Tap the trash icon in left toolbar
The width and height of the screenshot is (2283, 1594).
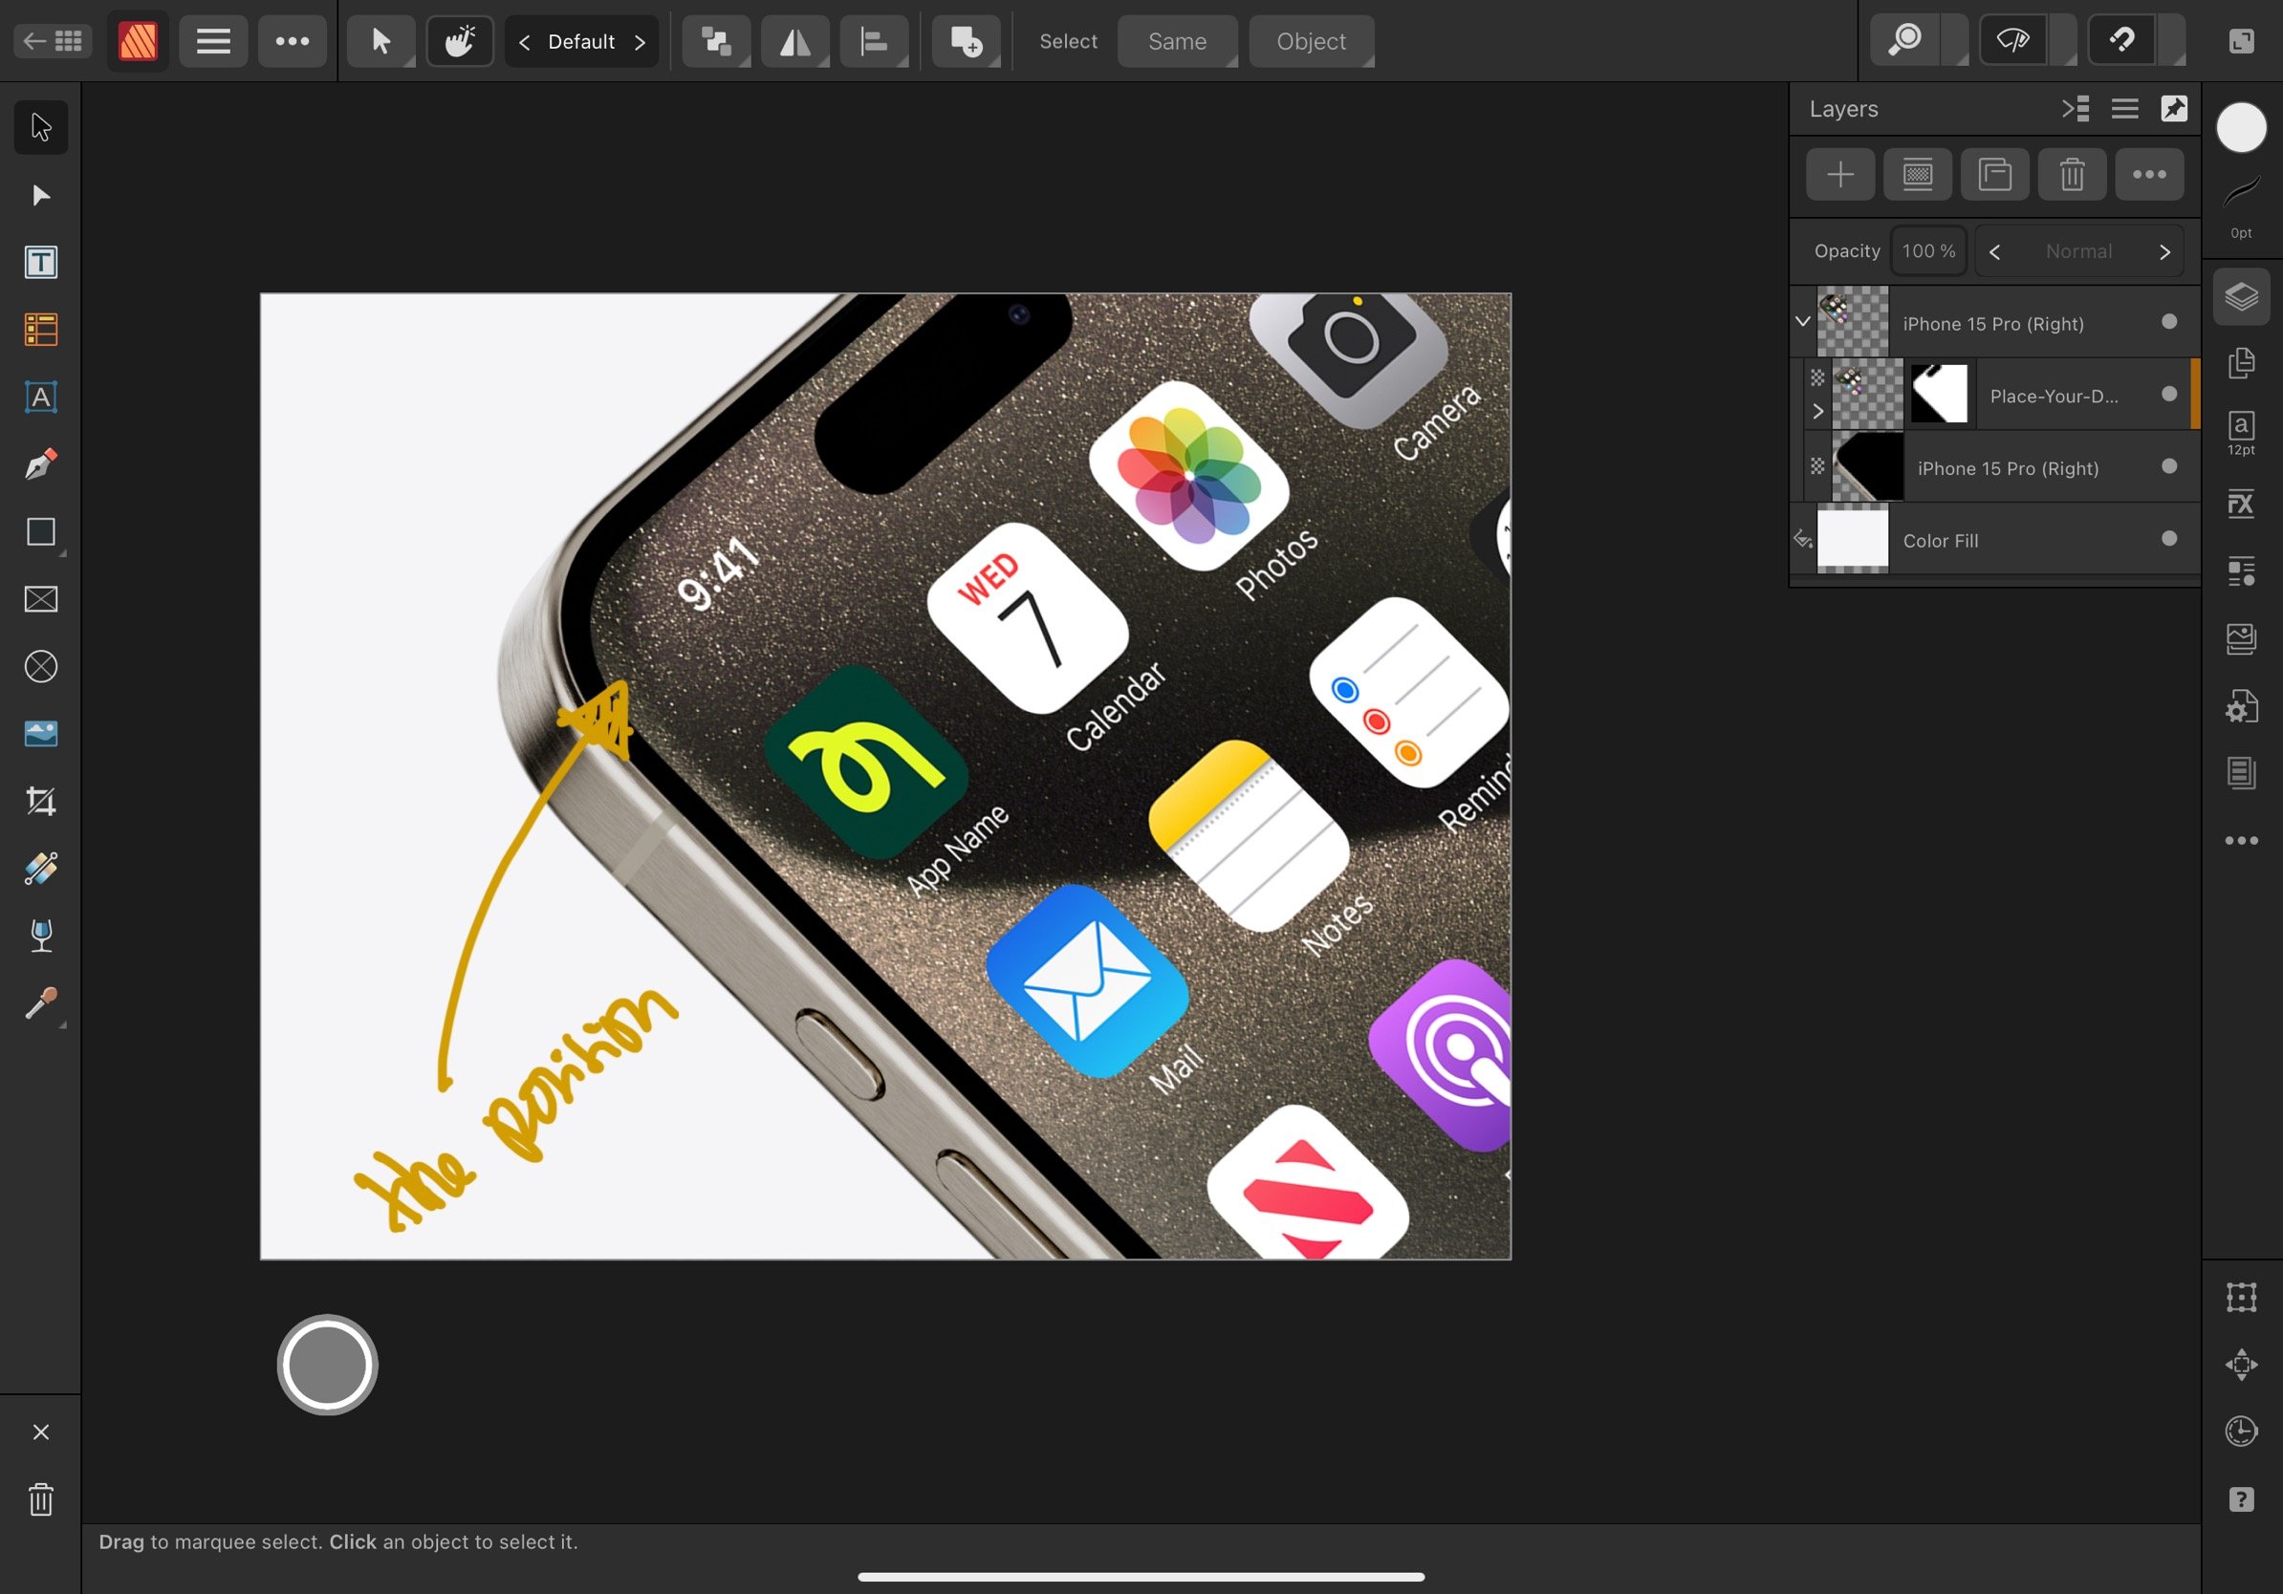coord(41,1499)
